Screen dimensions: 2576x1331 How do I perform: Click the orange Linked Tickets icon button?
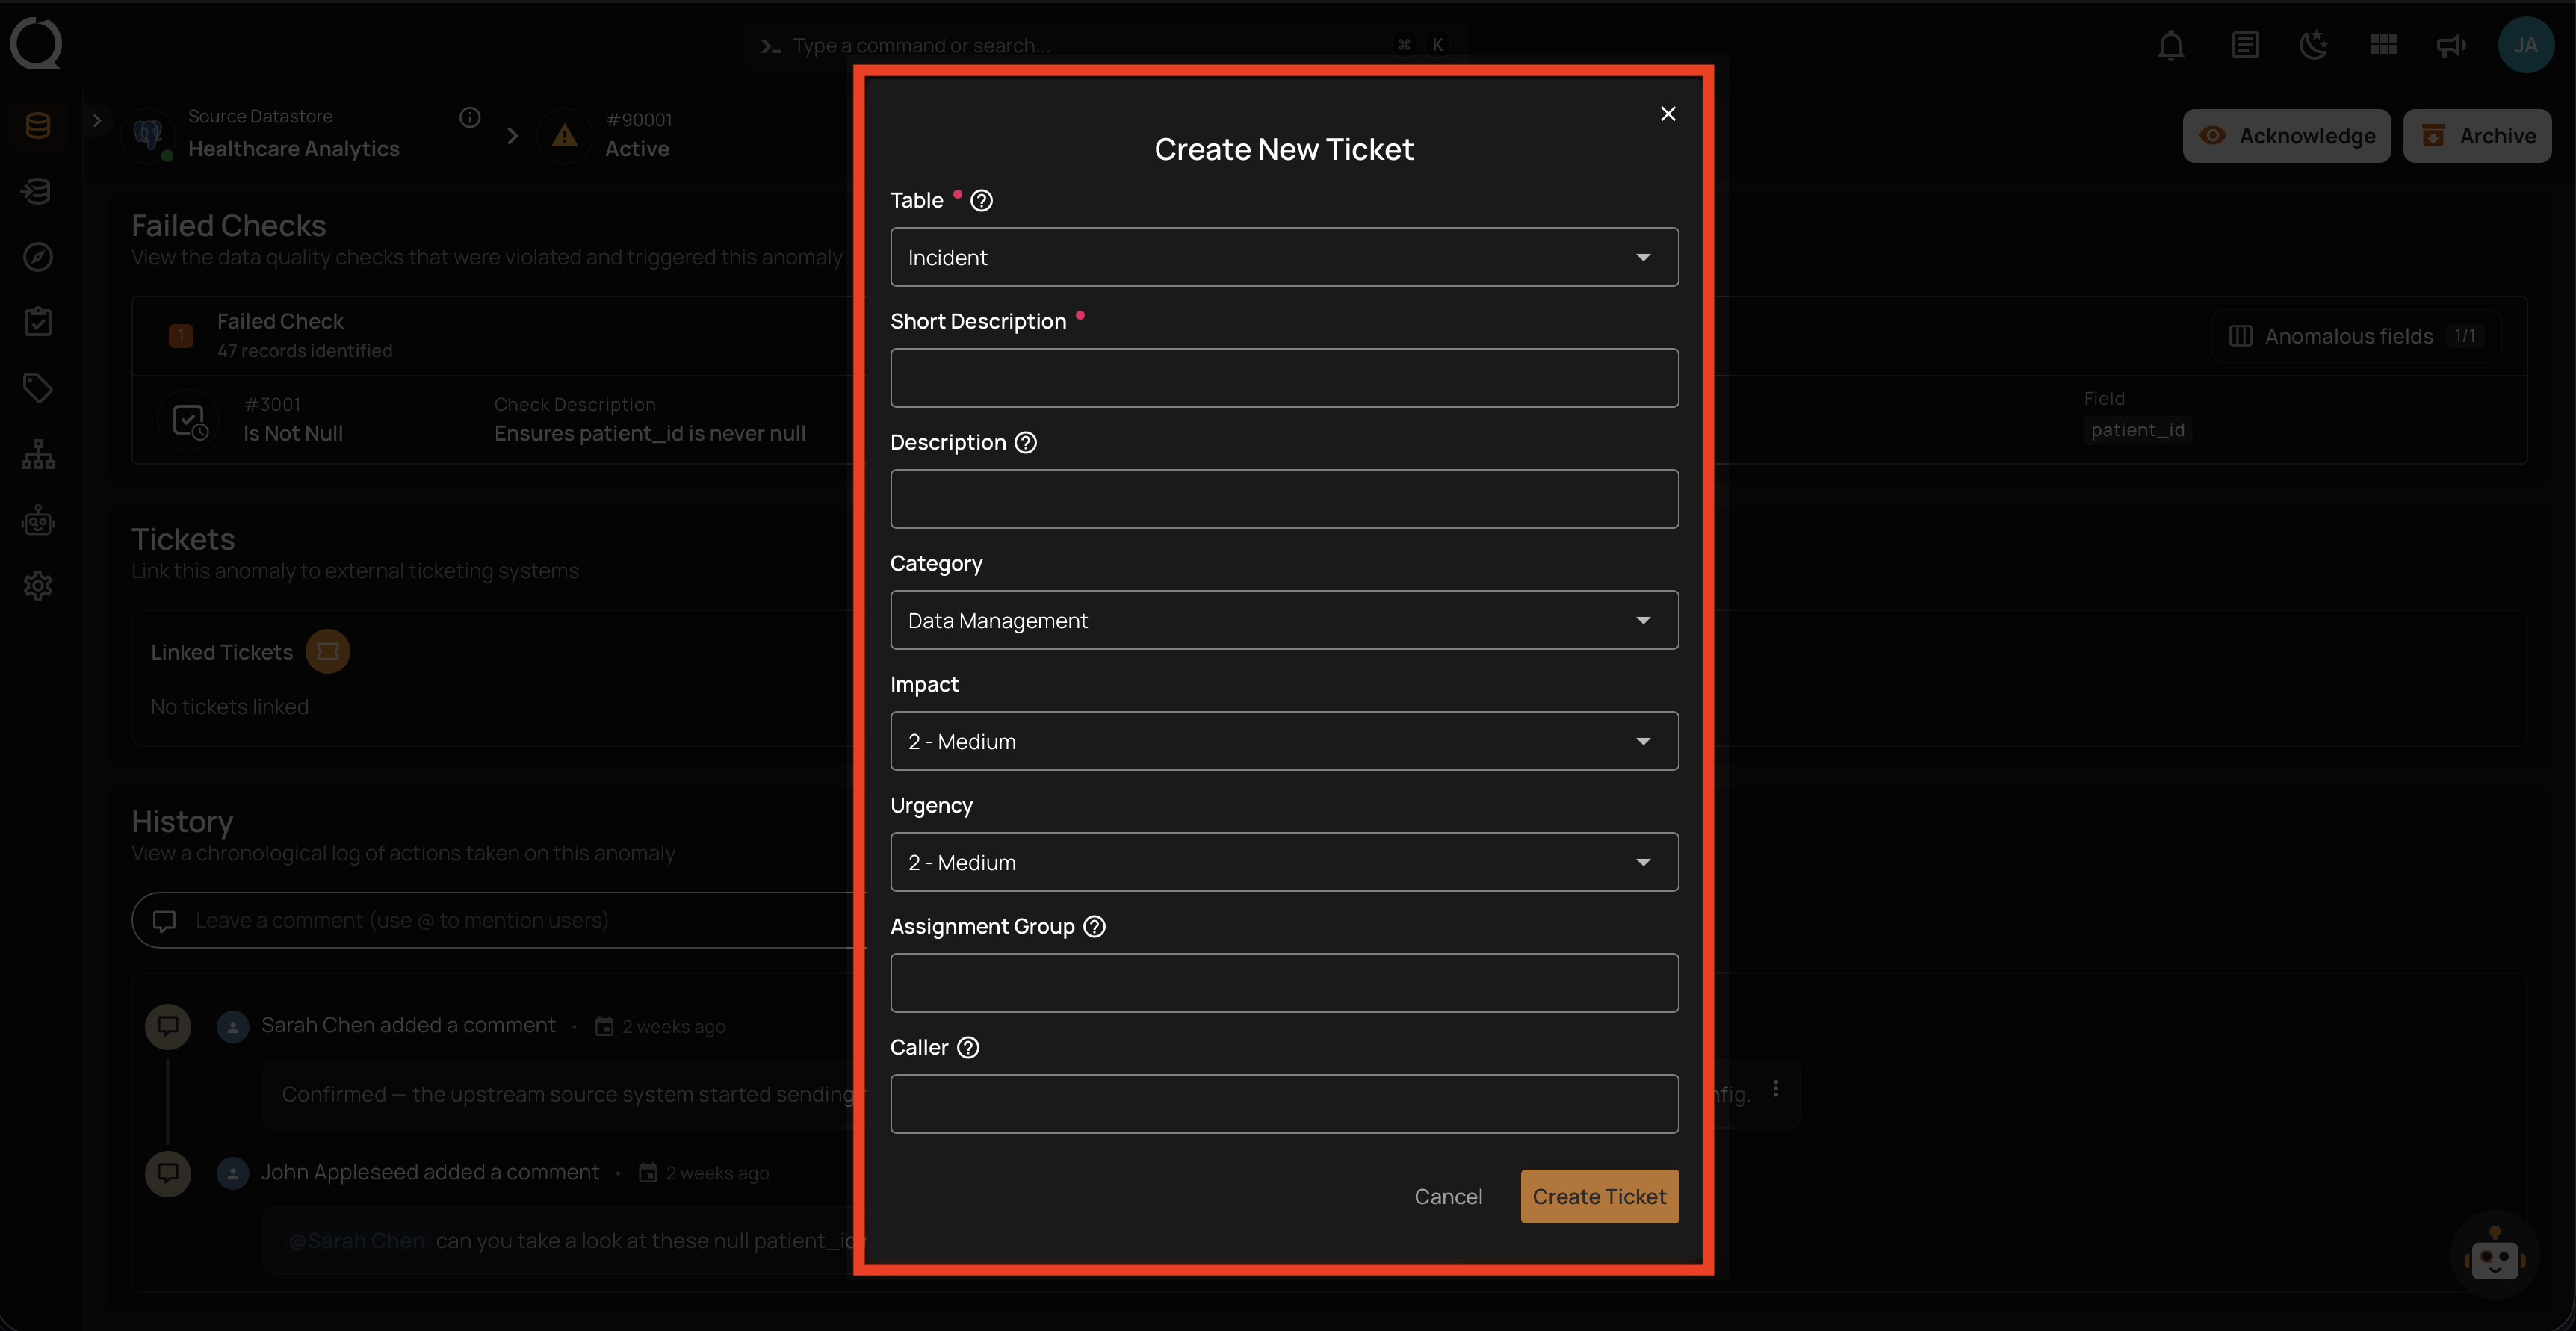pos(327,652)
